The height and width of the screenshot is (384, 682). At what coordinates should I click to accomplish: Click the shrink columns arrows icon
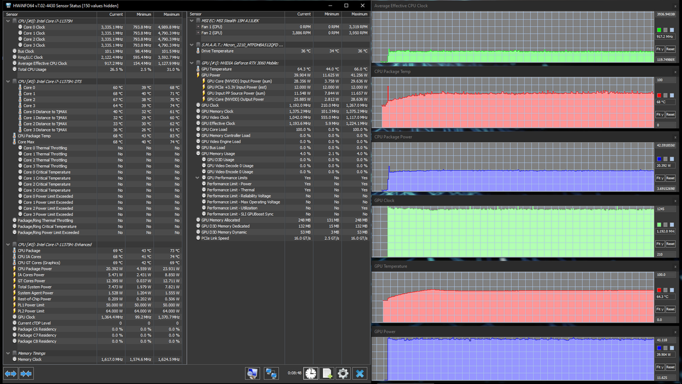tap(26, 373)
